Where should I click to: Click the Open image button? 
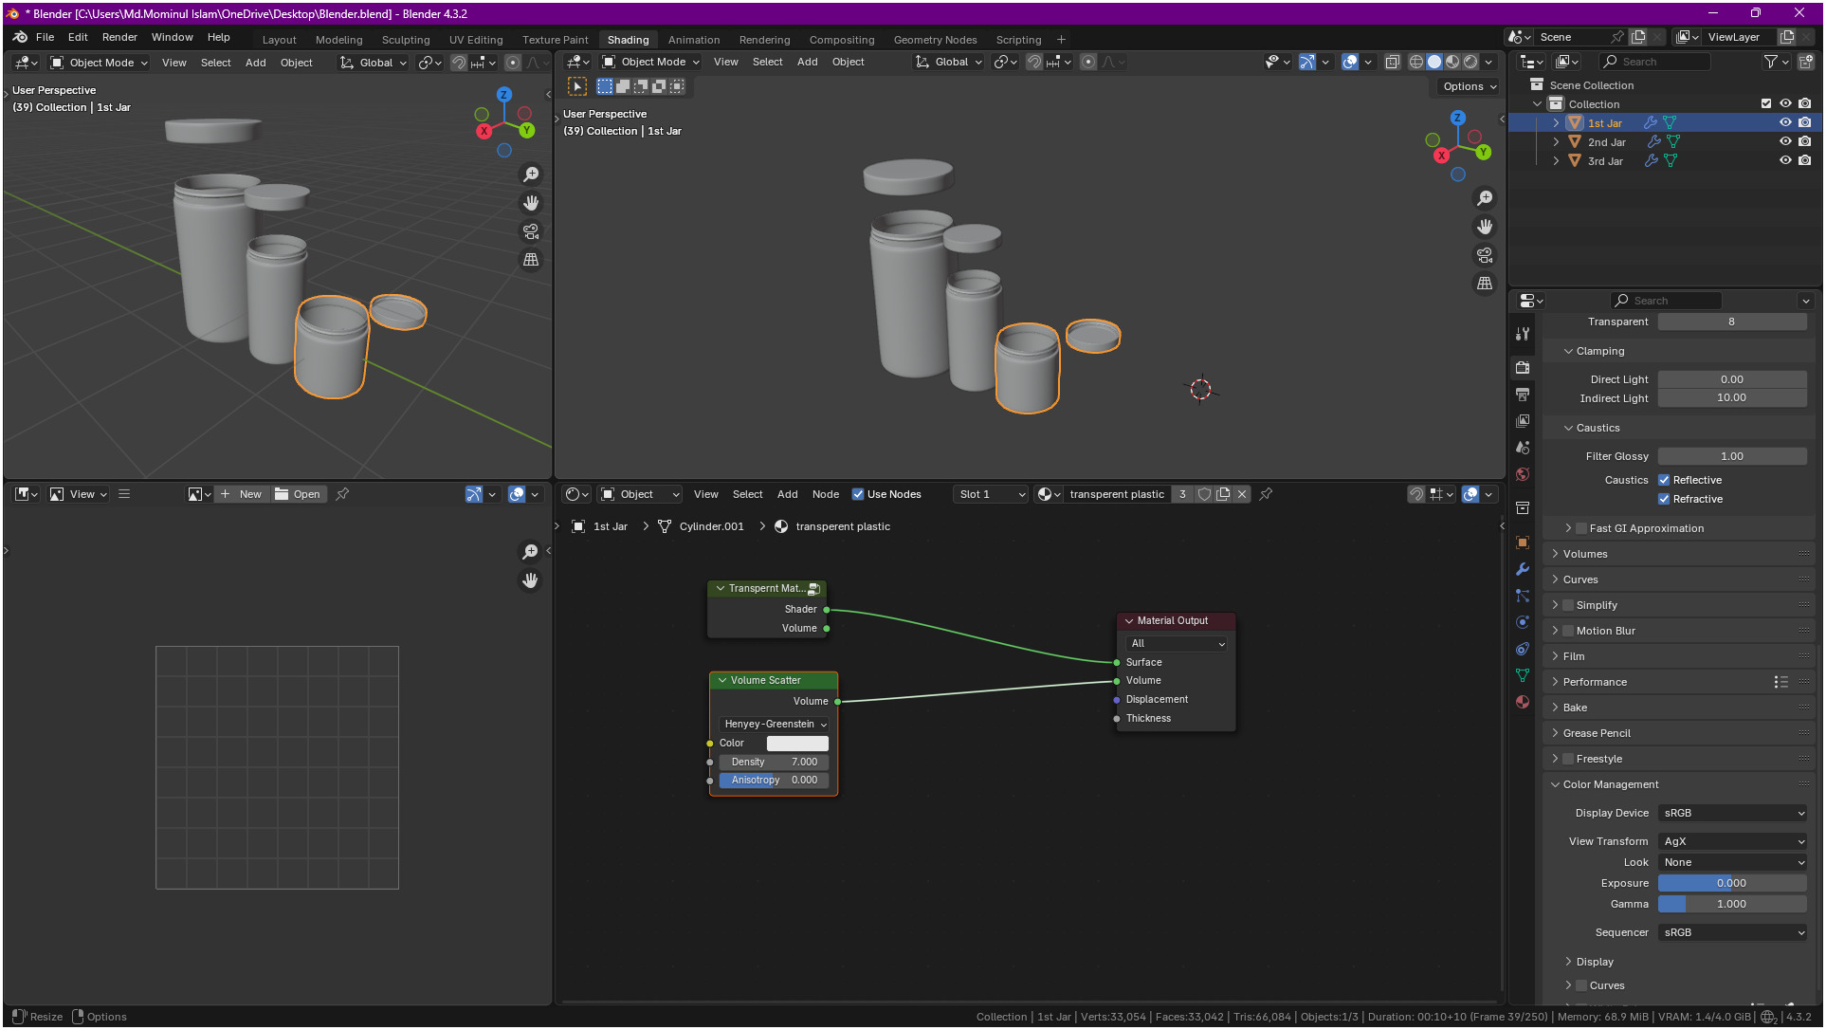[299, 494]
